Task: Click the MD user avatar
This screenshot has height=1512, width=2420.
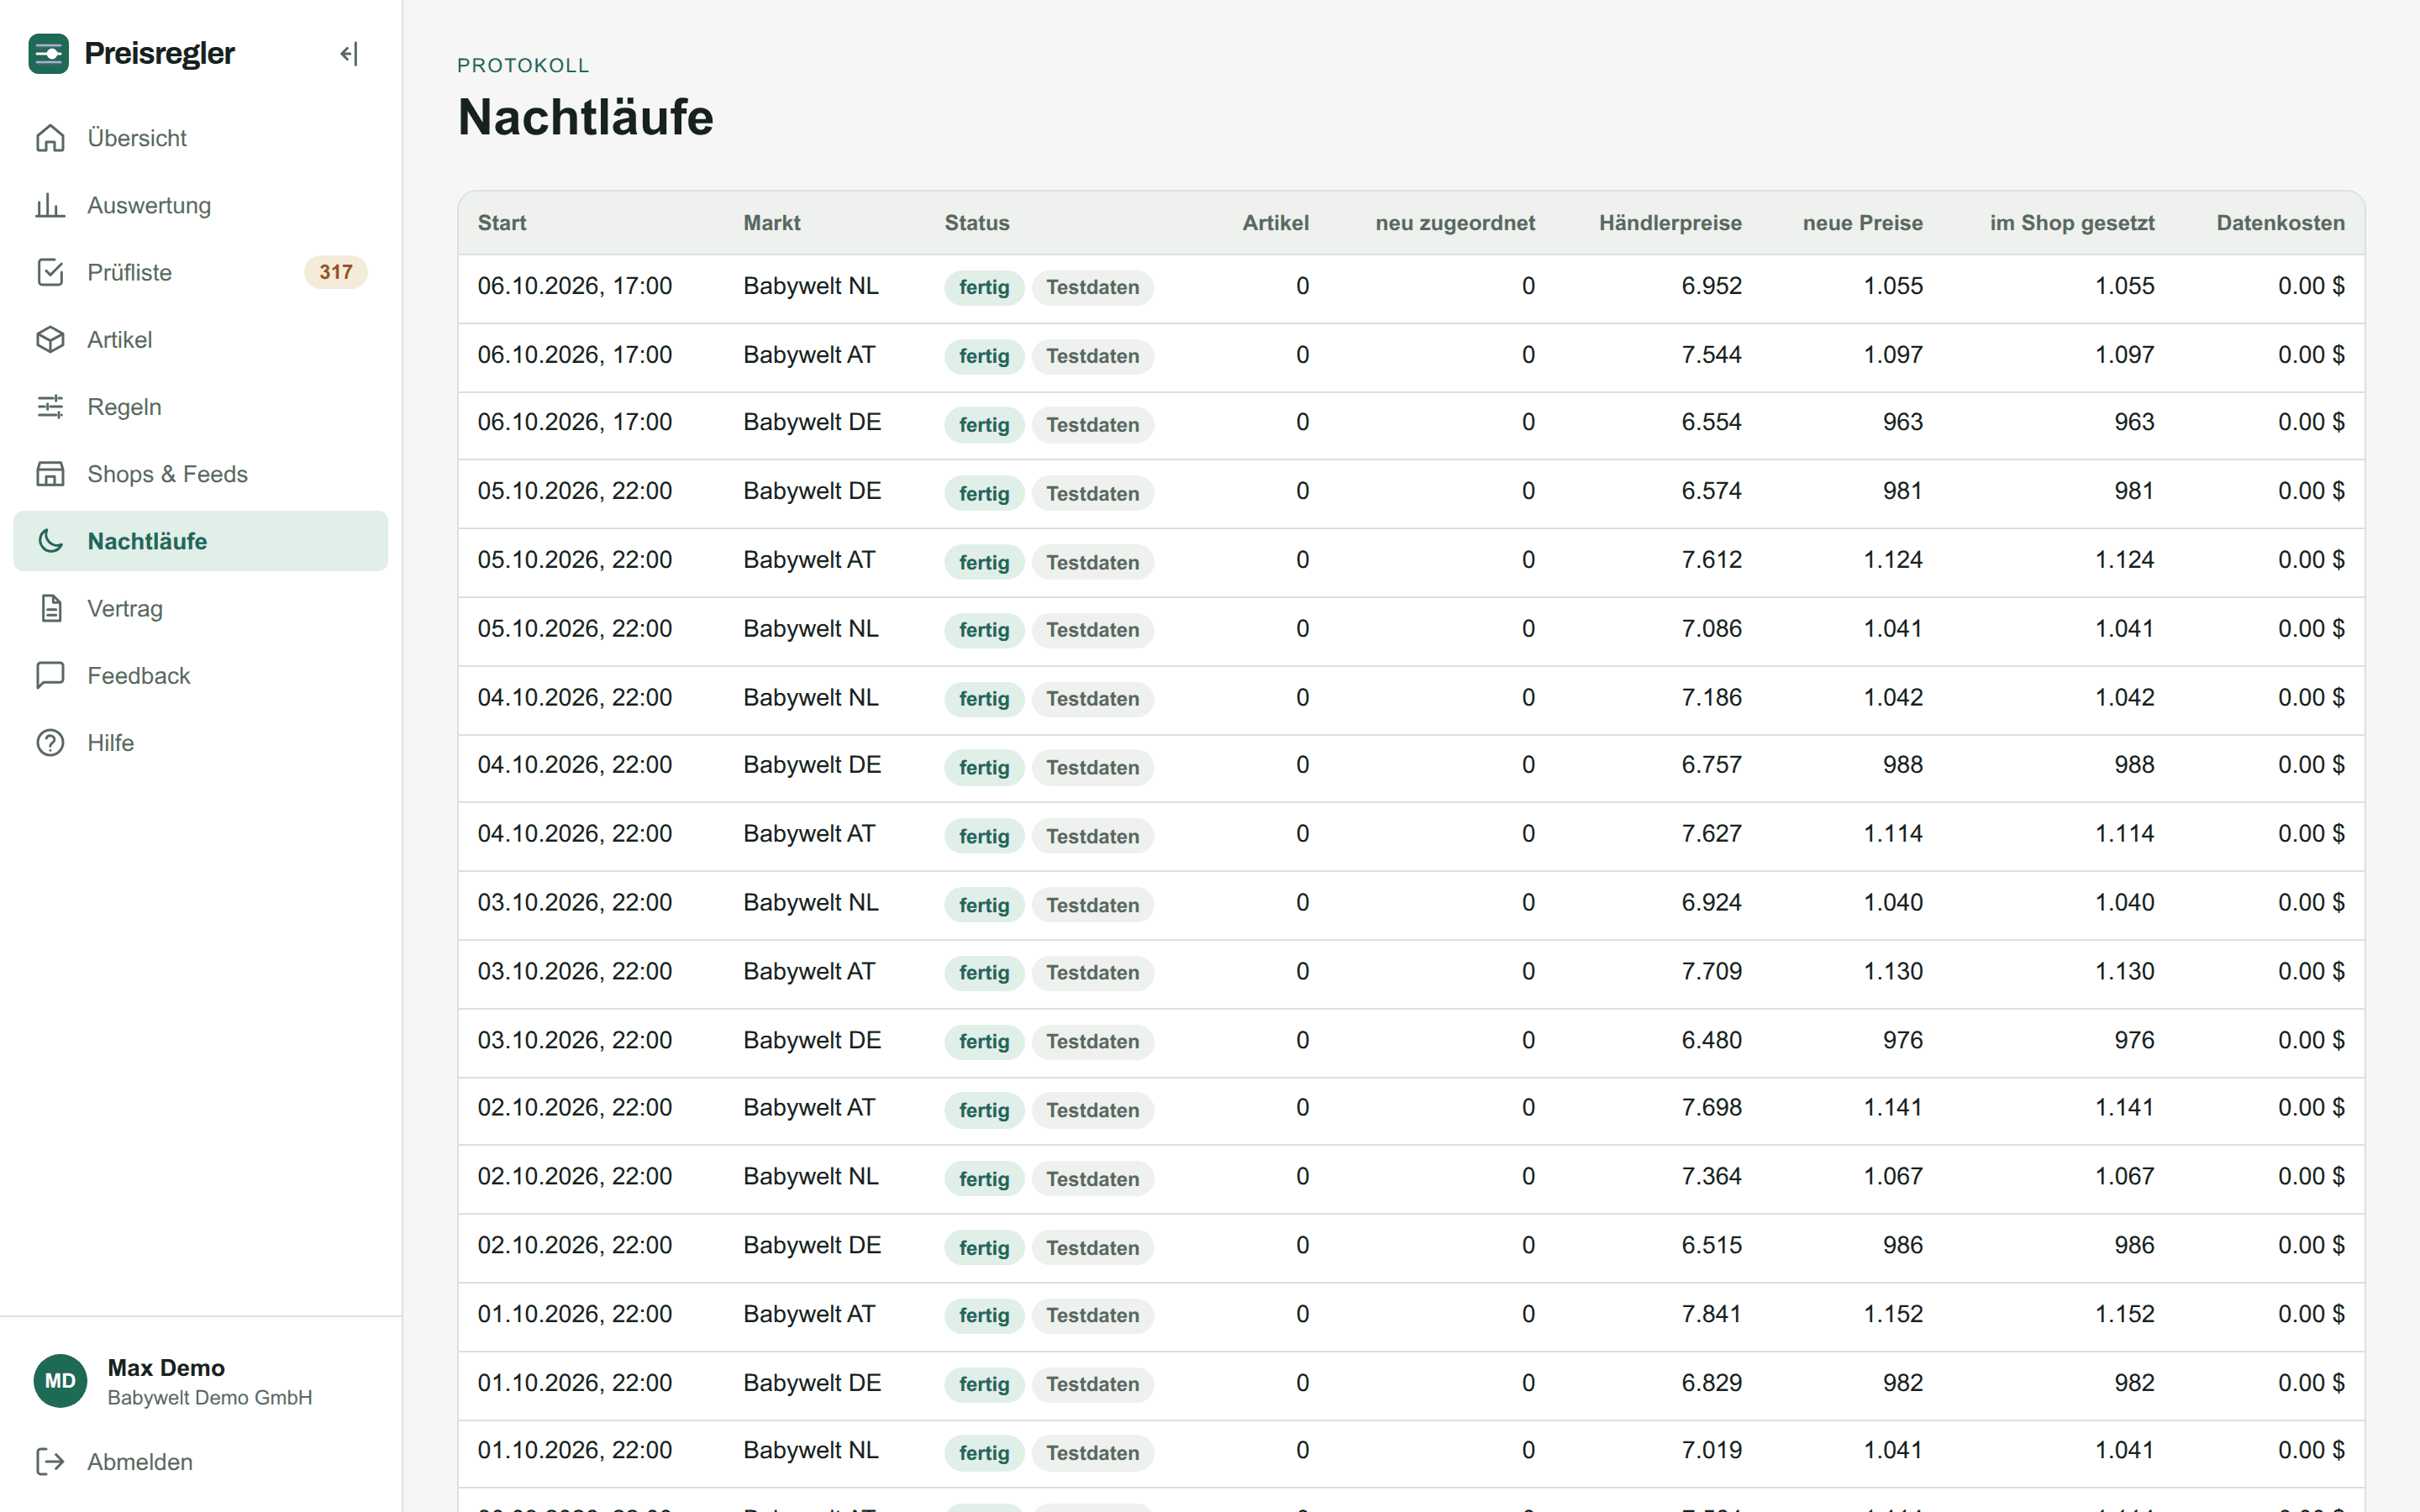Action: click(60, 1381)
